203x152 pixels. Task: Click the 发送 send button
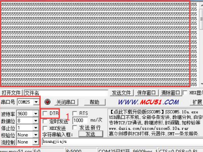91,134
